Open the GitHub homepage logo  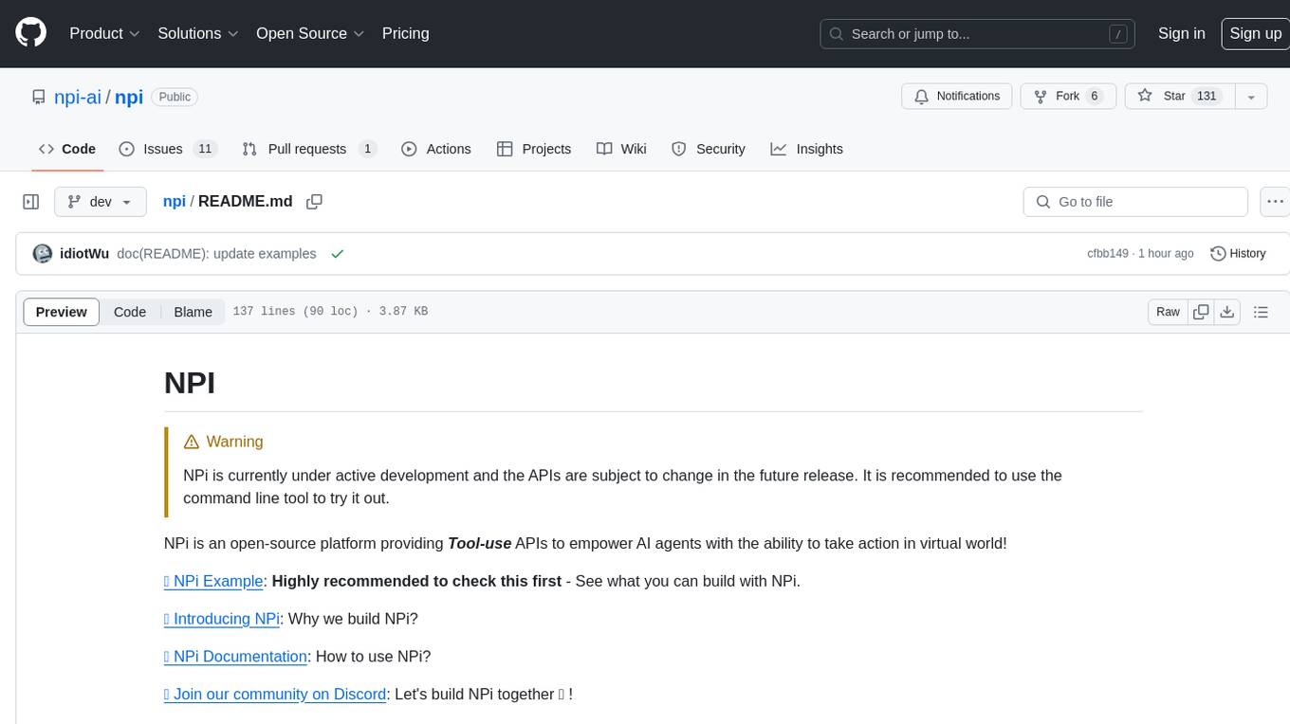[x=30, y=33]
